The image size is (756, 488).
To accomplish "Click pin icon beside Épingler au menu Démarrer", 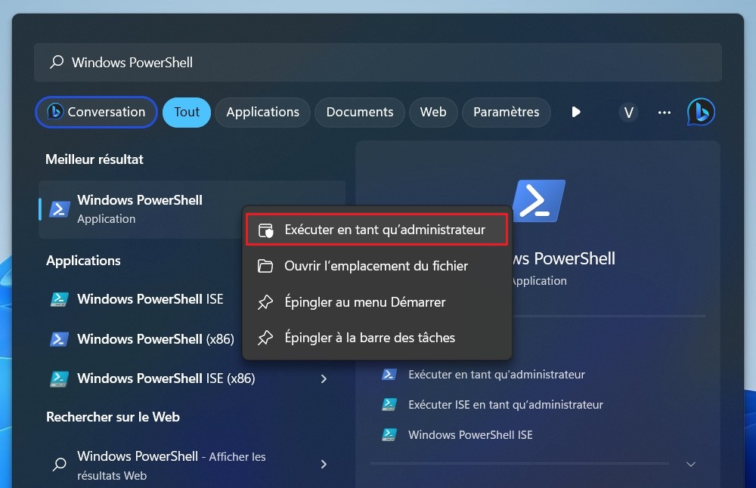I will (265, 302).
